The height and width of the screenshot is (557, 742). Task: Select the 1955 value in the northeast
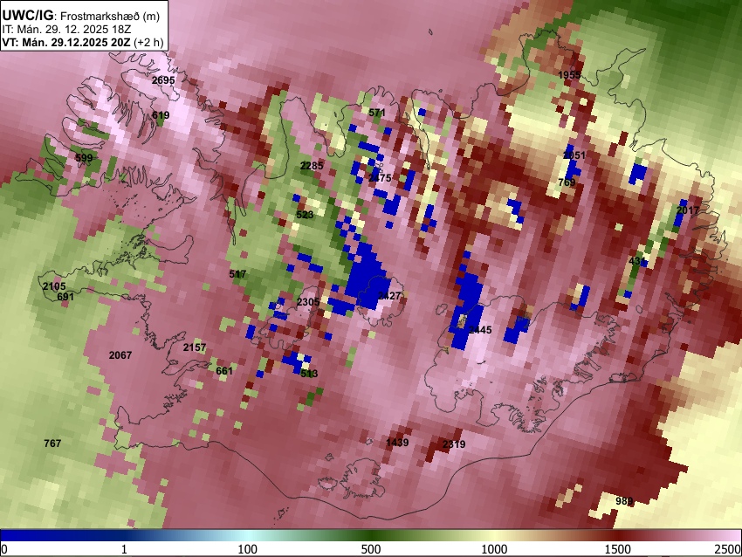click(569, 75)
